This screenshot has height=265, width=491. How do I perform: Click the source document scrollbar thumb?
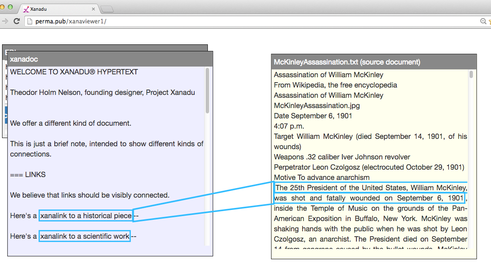click(x=471, y=74)
